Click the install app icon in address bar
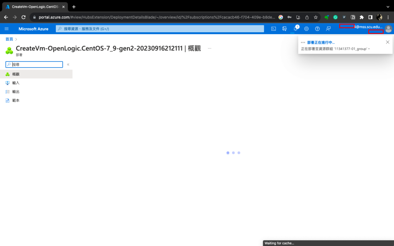The width and height of the screenshot is (394, 246). pos(298,17)
